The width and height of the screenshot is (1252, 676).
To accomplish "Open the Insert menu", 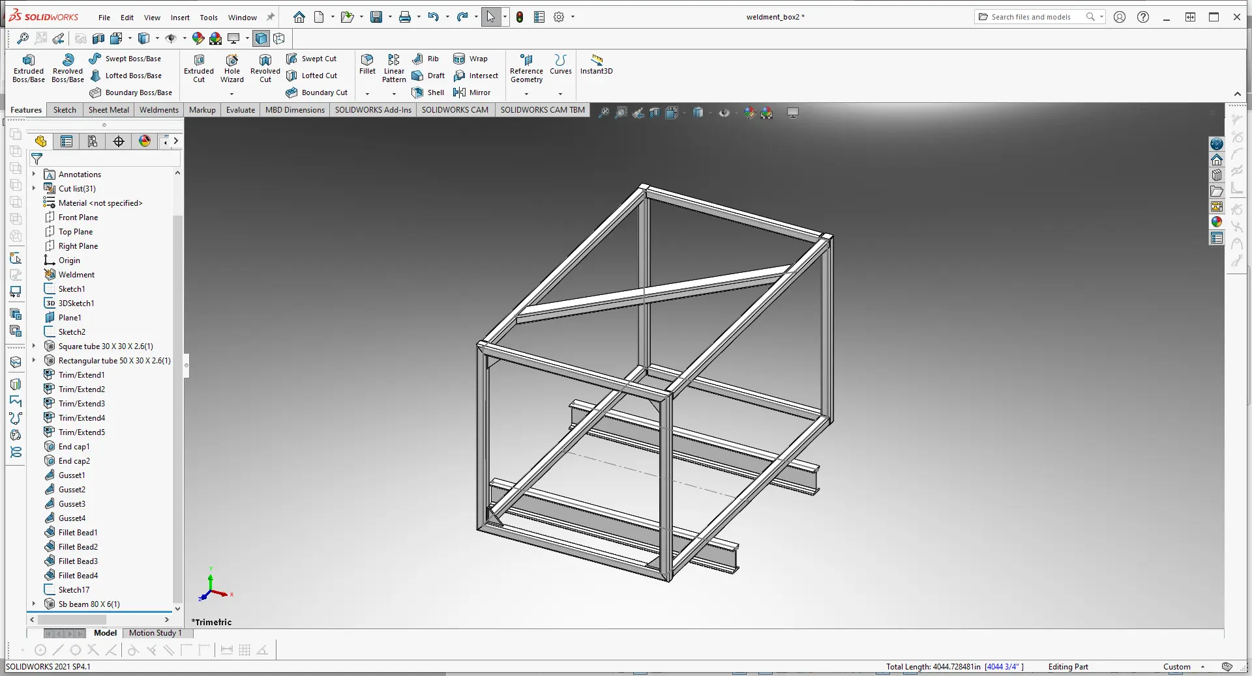I will pos(180,18).
